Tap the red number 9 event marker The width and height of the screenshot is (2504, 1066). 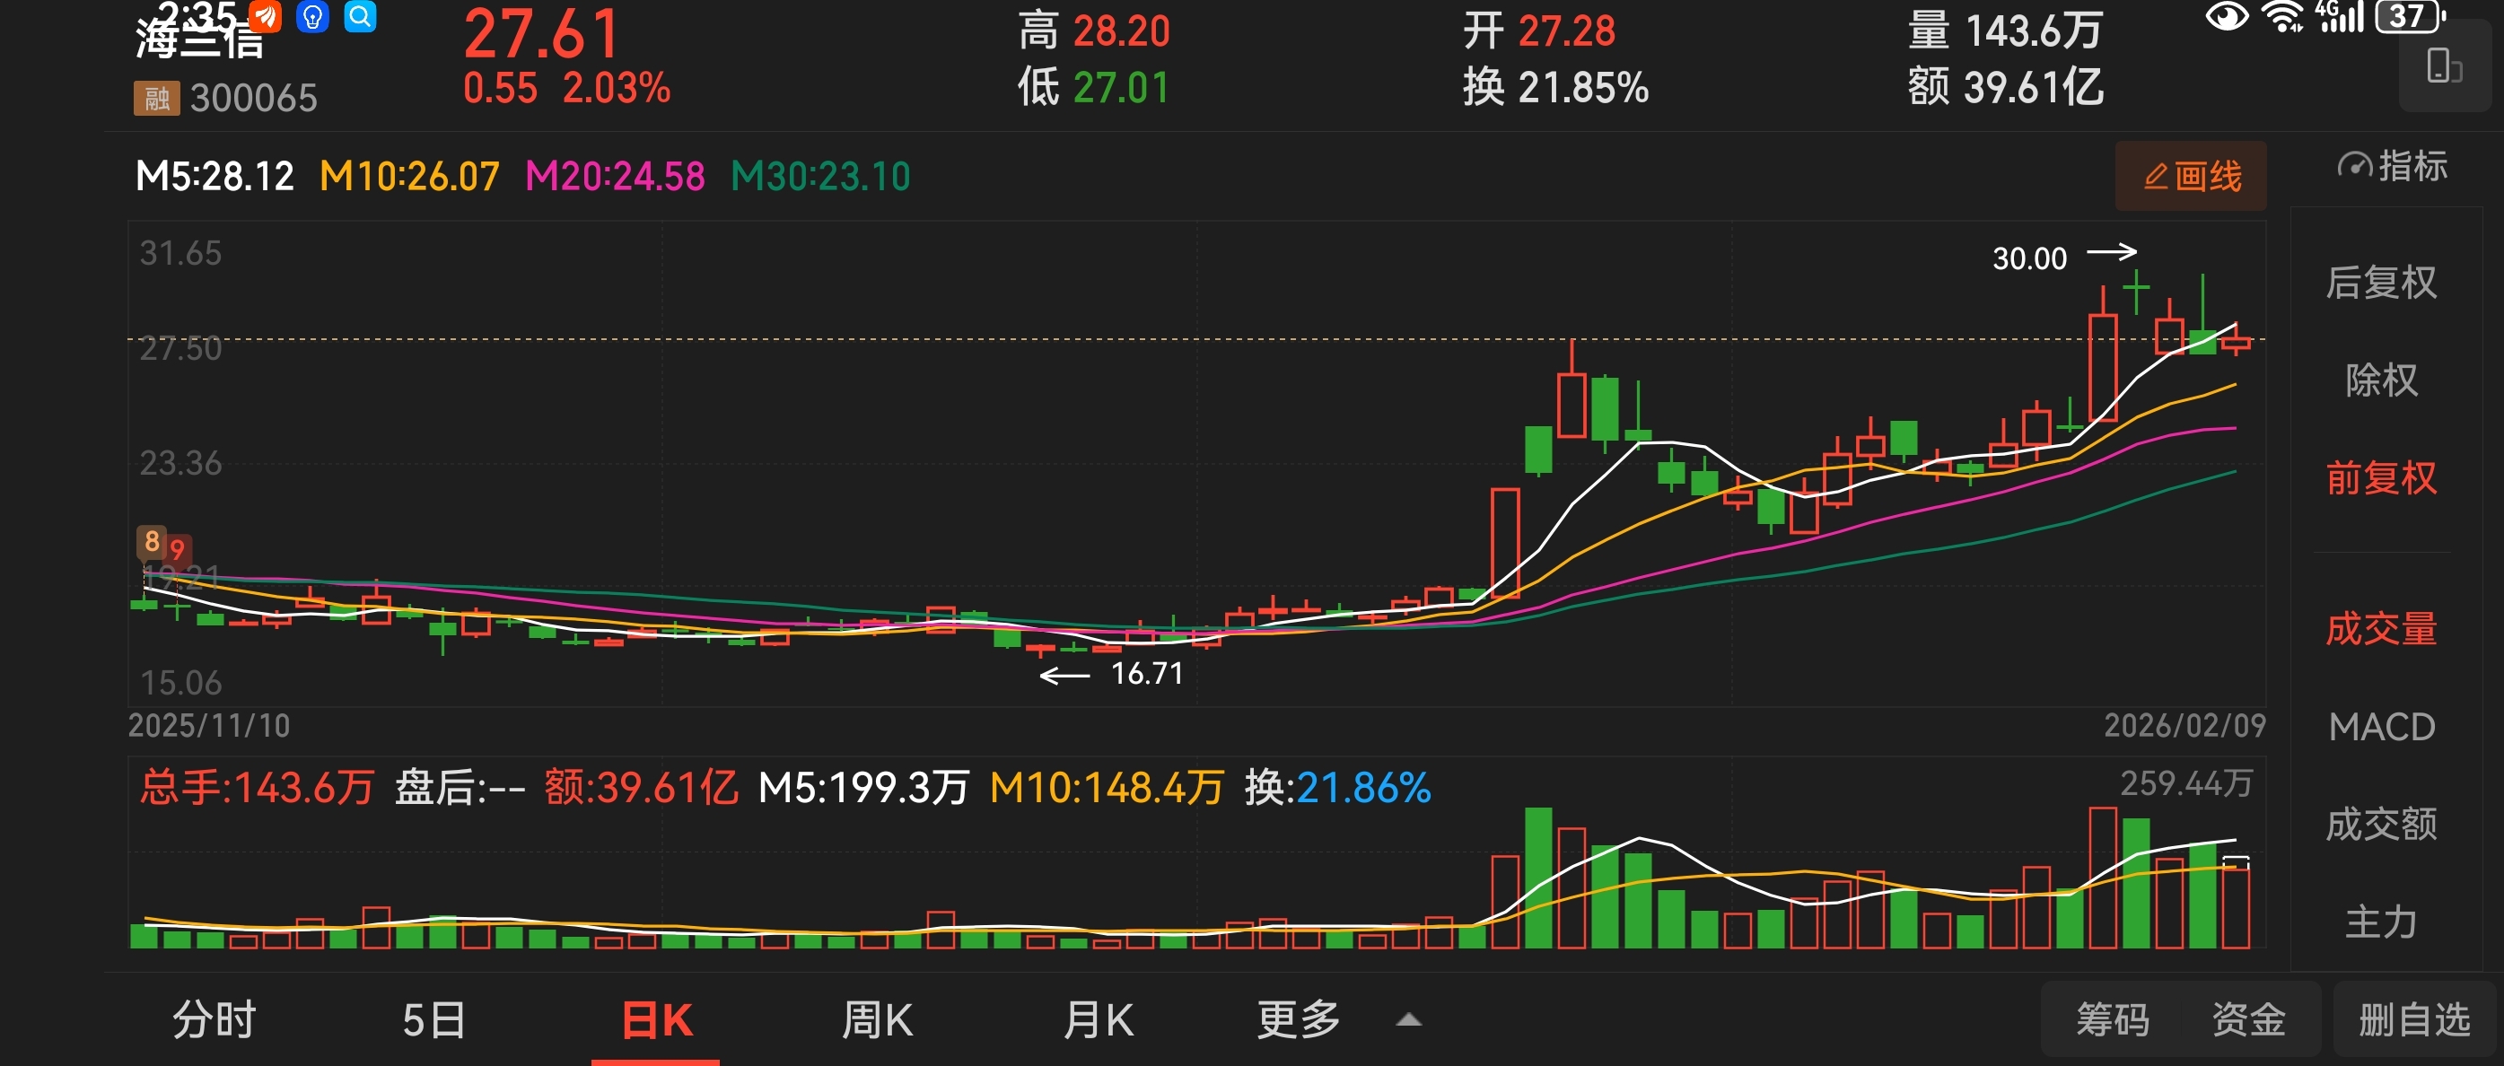pyautogui.click(x=177, y=550)
